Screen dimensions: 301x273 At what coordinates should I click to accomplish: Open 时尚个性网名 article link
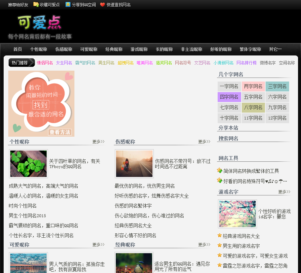(22, 206)
